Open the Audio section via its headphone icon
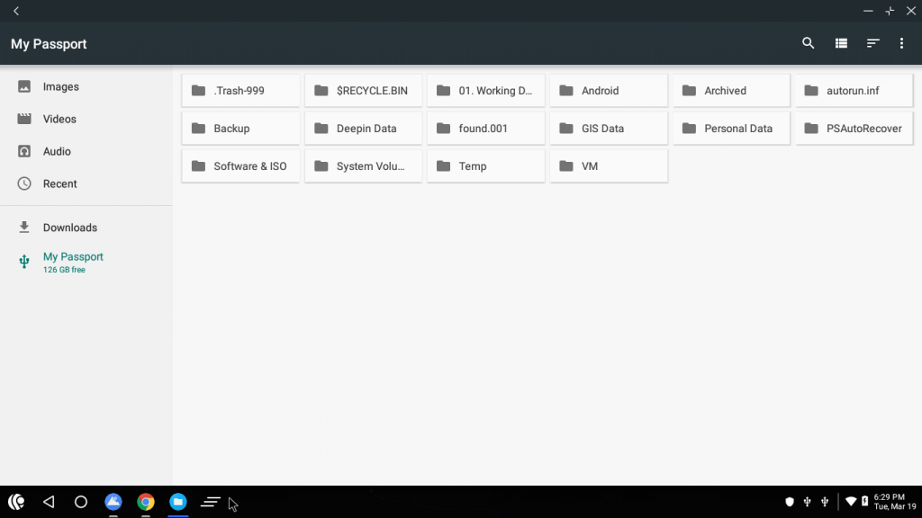Viewport: 922px width, 518px height. pos(24,151)
